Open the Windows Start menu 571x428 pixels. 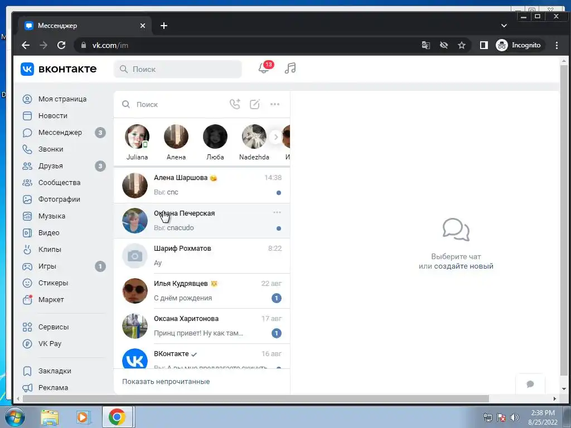point(14,417)
